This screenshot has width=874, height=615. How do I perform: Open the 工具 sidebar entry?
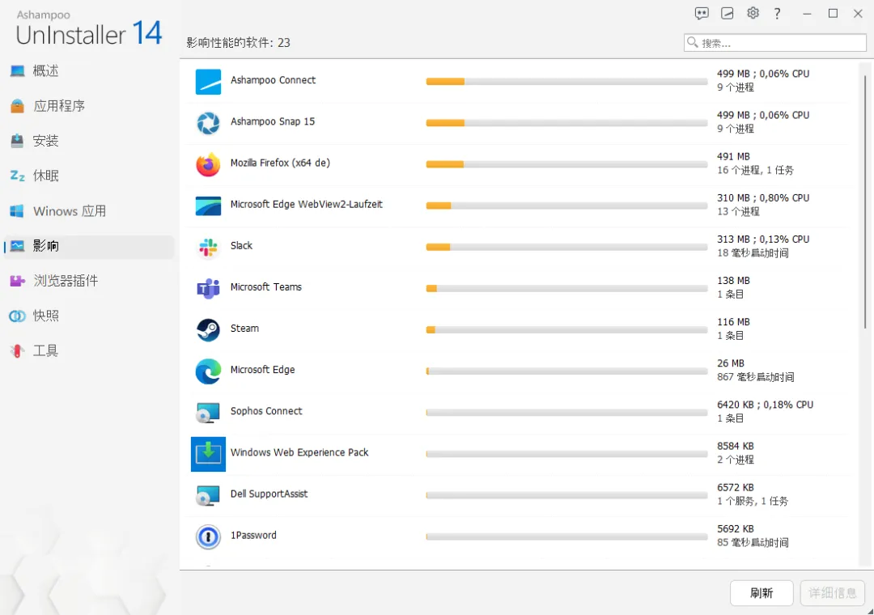point(89,350)
